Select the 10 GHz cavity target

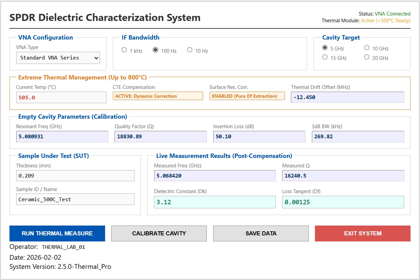click(x=367, y=48)
